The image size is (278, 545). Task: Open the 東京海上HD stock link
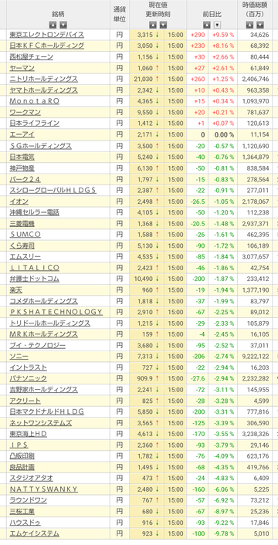(x=28, y=434)
